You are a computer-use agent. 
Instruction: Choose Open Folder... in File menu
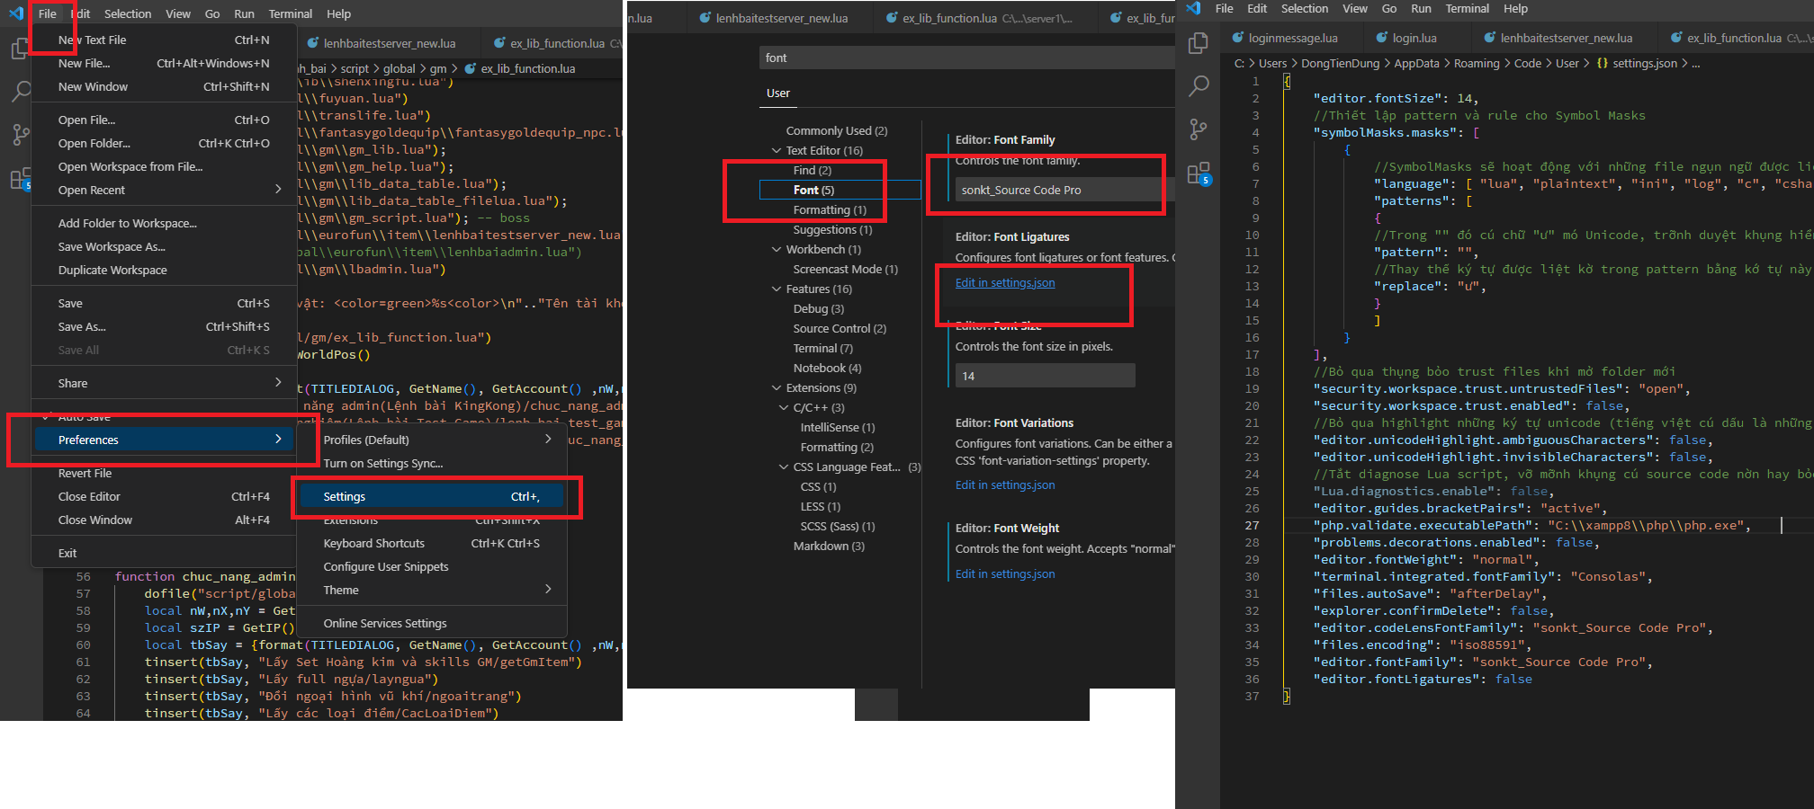pos(164,143)
